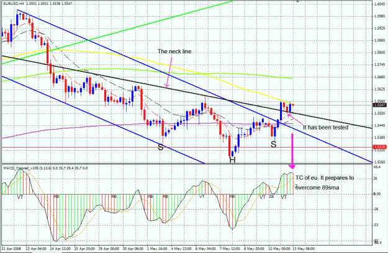Select the left shoulder "S" label near 1 May
Viewport: 388px width, 253px height.
coord(161,147)
